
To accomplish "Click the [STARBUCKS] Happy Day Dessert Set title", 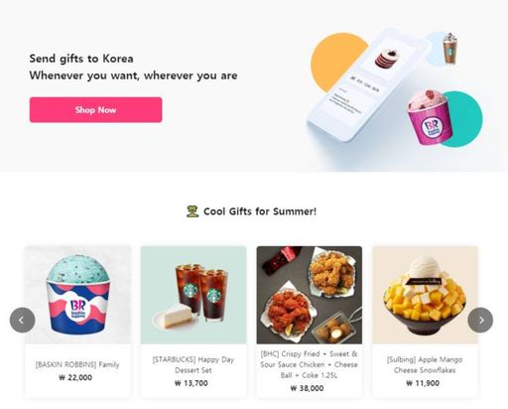I will coord(193,364).
